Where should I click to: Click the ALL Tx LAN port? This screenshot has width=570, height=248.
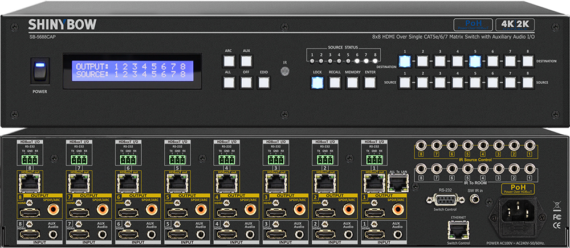(397, 184)
